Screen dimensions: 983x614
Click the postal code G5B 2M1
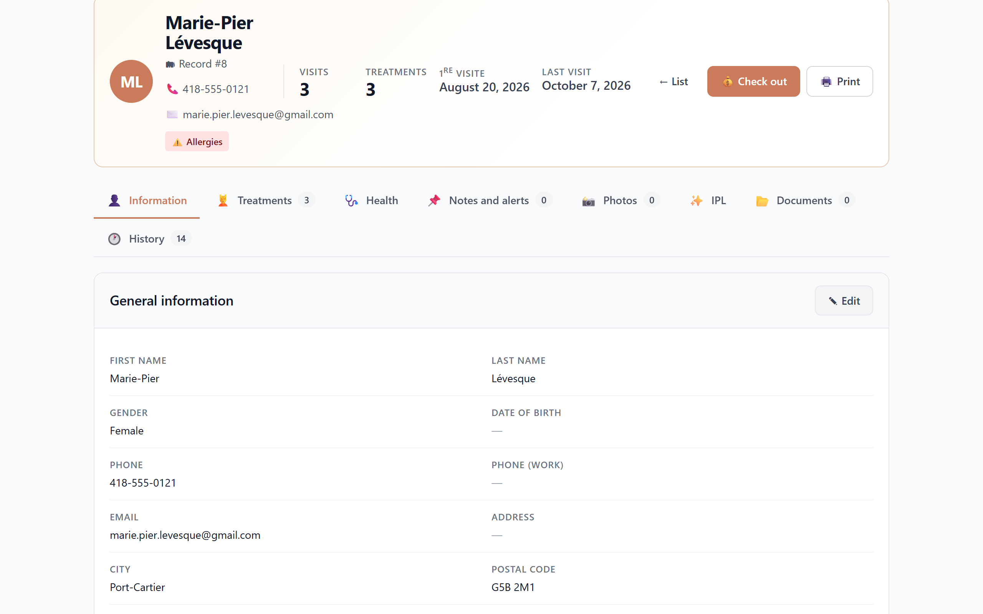coord(513,587)
